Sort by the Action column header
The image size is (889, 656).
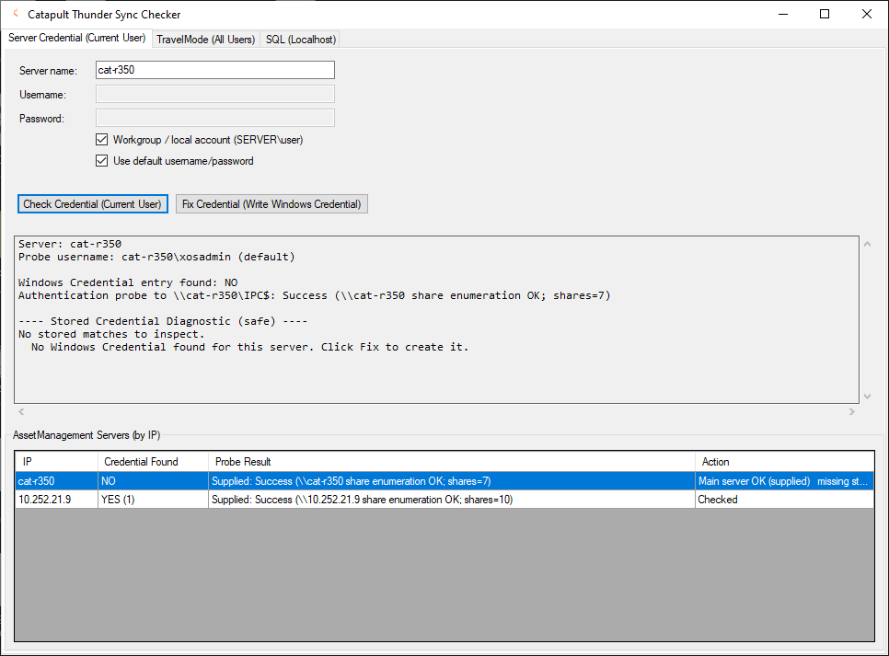pos(785,462)
